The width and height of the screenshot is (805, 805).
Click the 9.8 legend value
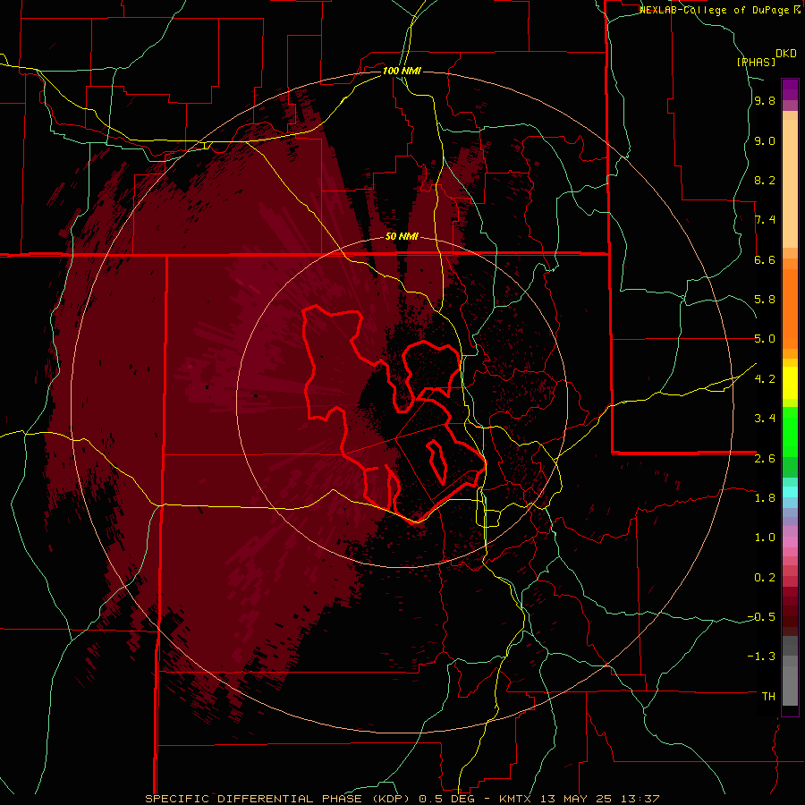[x=765, y=100]
